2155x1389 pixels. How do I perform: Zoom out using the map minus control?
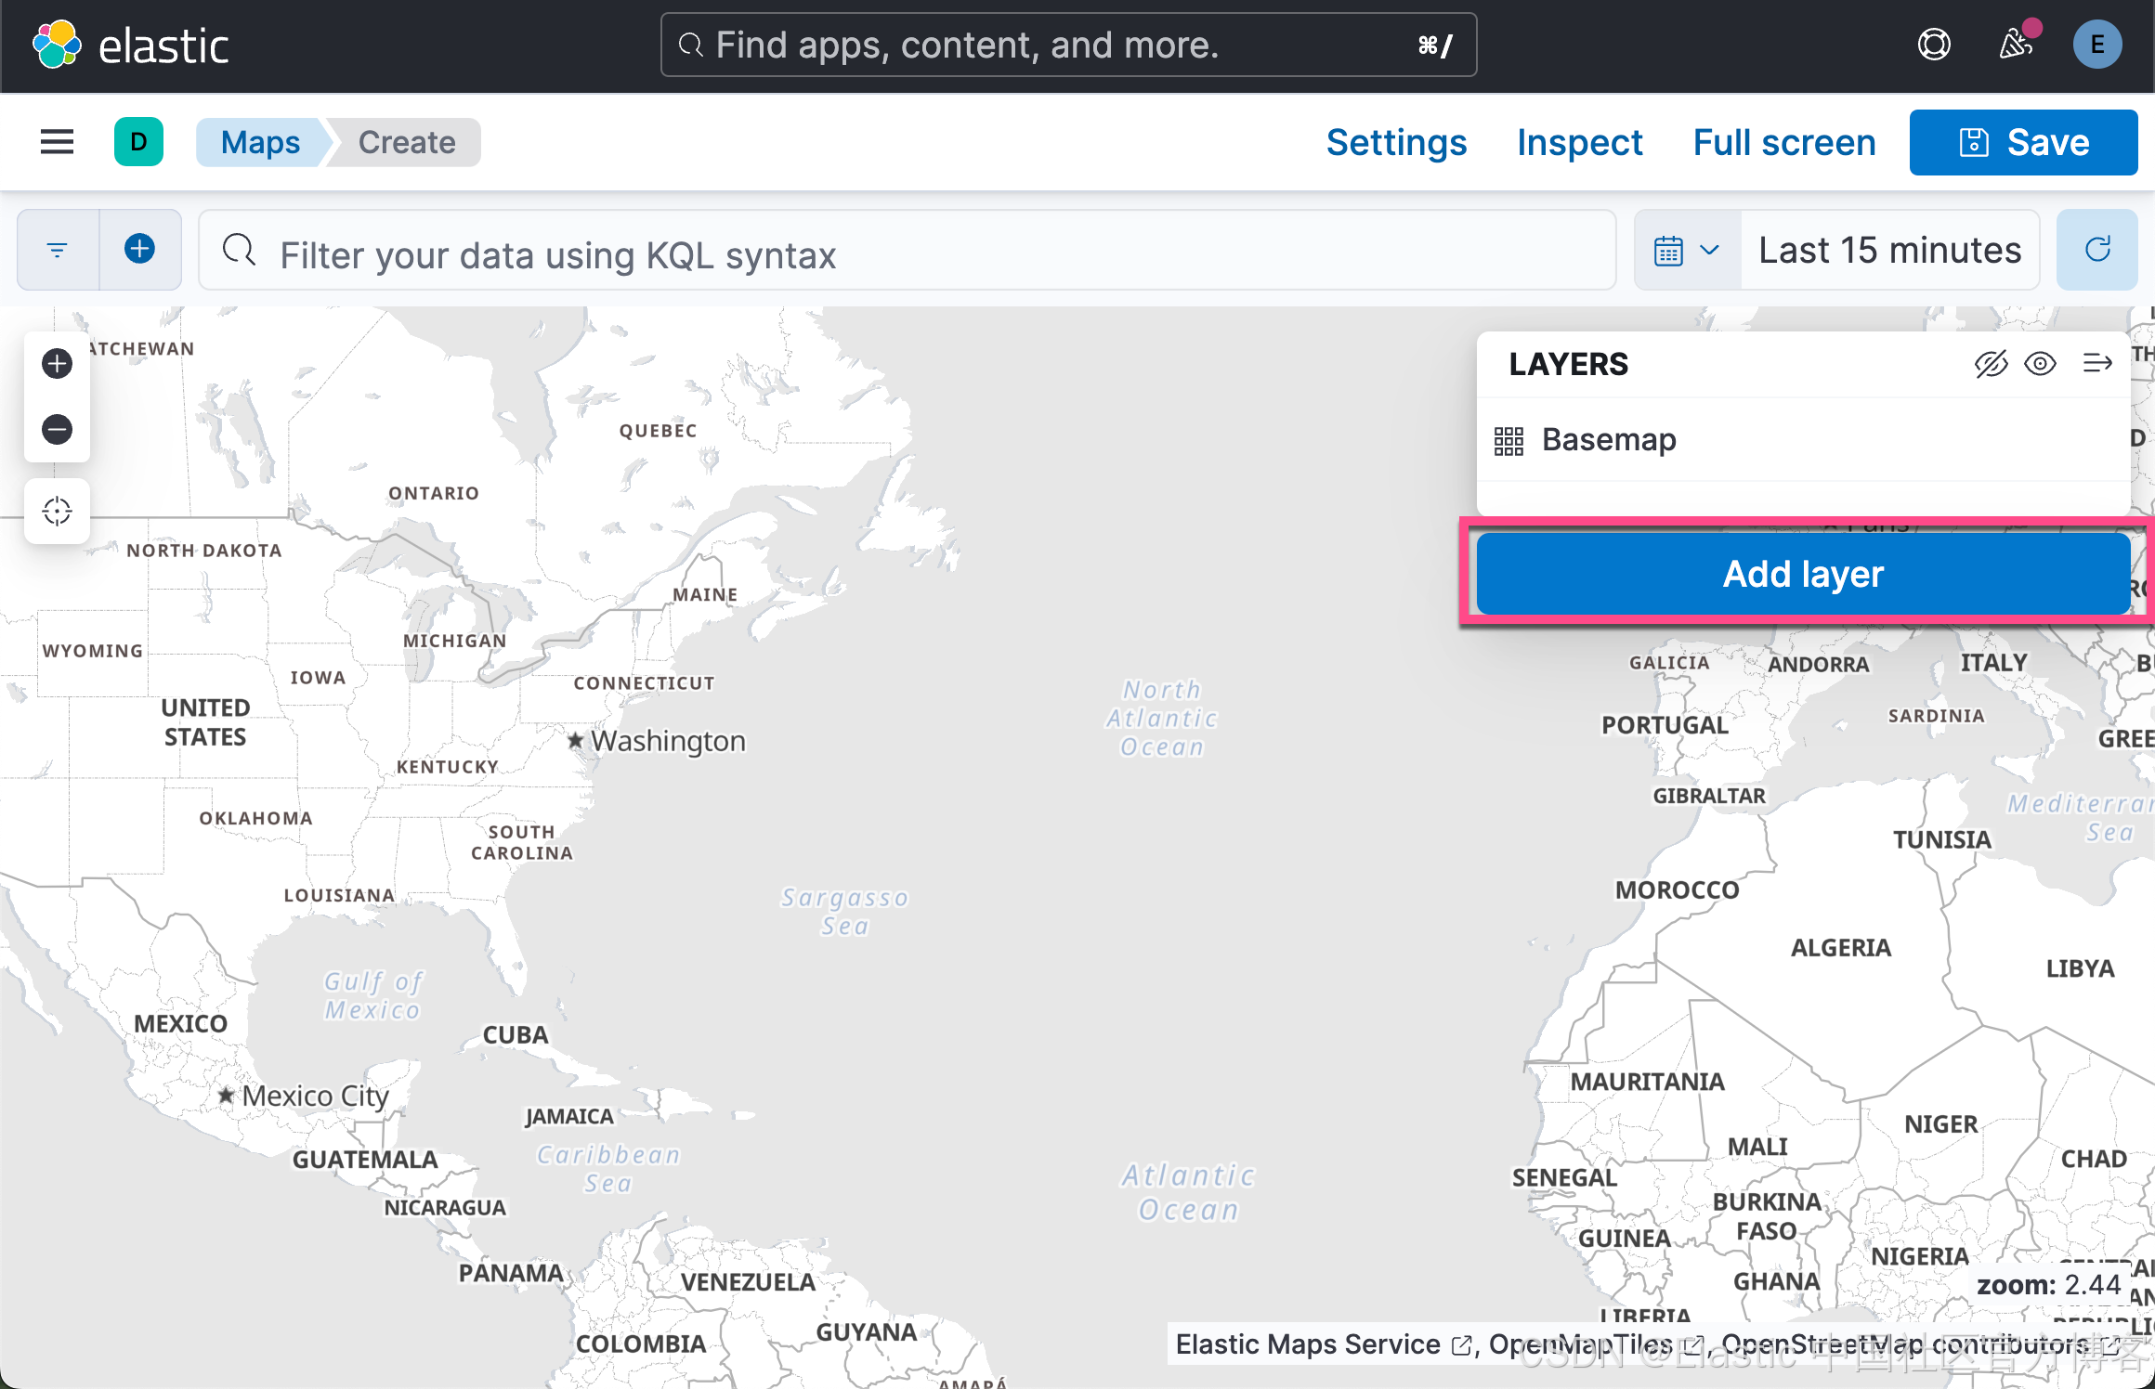click(57, 429)
